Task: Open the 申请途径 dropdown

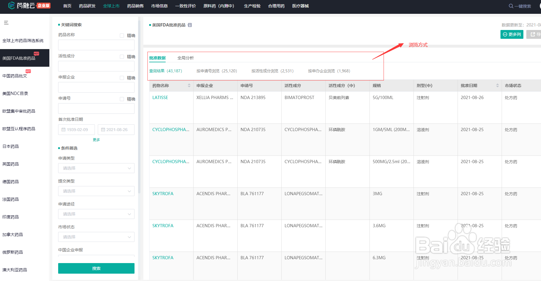Action: coord(96,214)
